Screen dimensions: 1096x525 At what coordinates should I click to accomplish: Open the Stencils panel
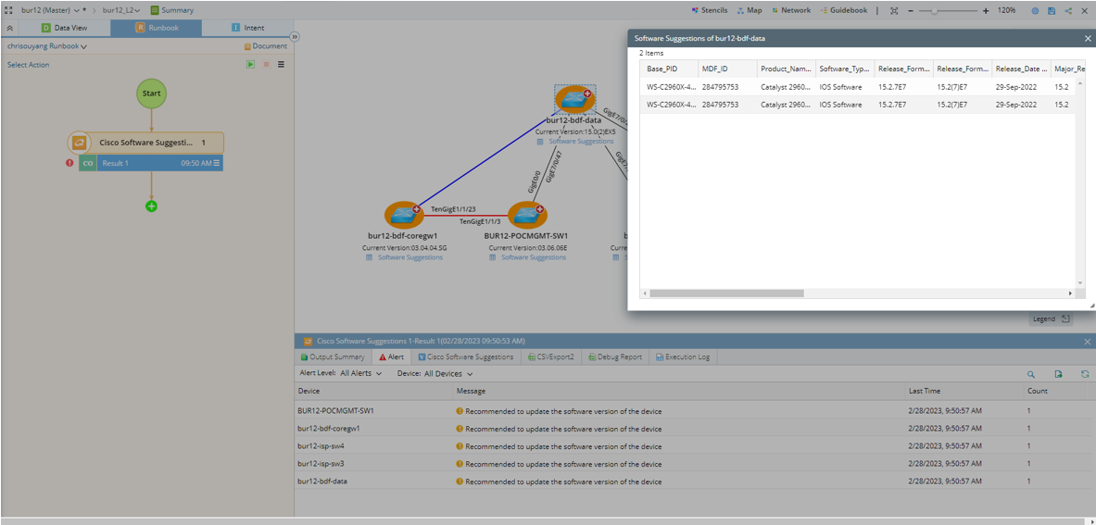click(x=709, y=10)
